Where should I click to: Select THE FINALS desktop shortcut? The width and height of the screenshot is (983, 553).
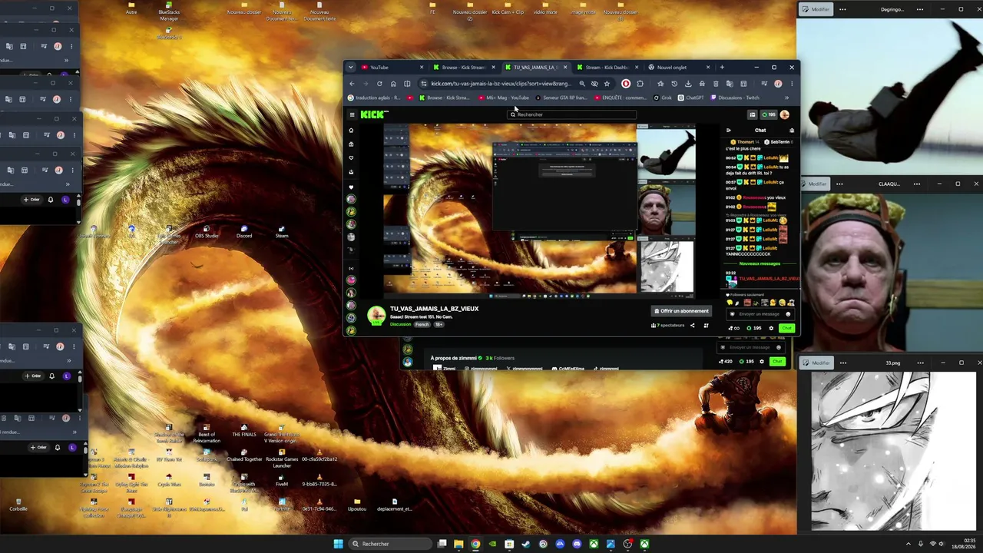pos(244,431)
